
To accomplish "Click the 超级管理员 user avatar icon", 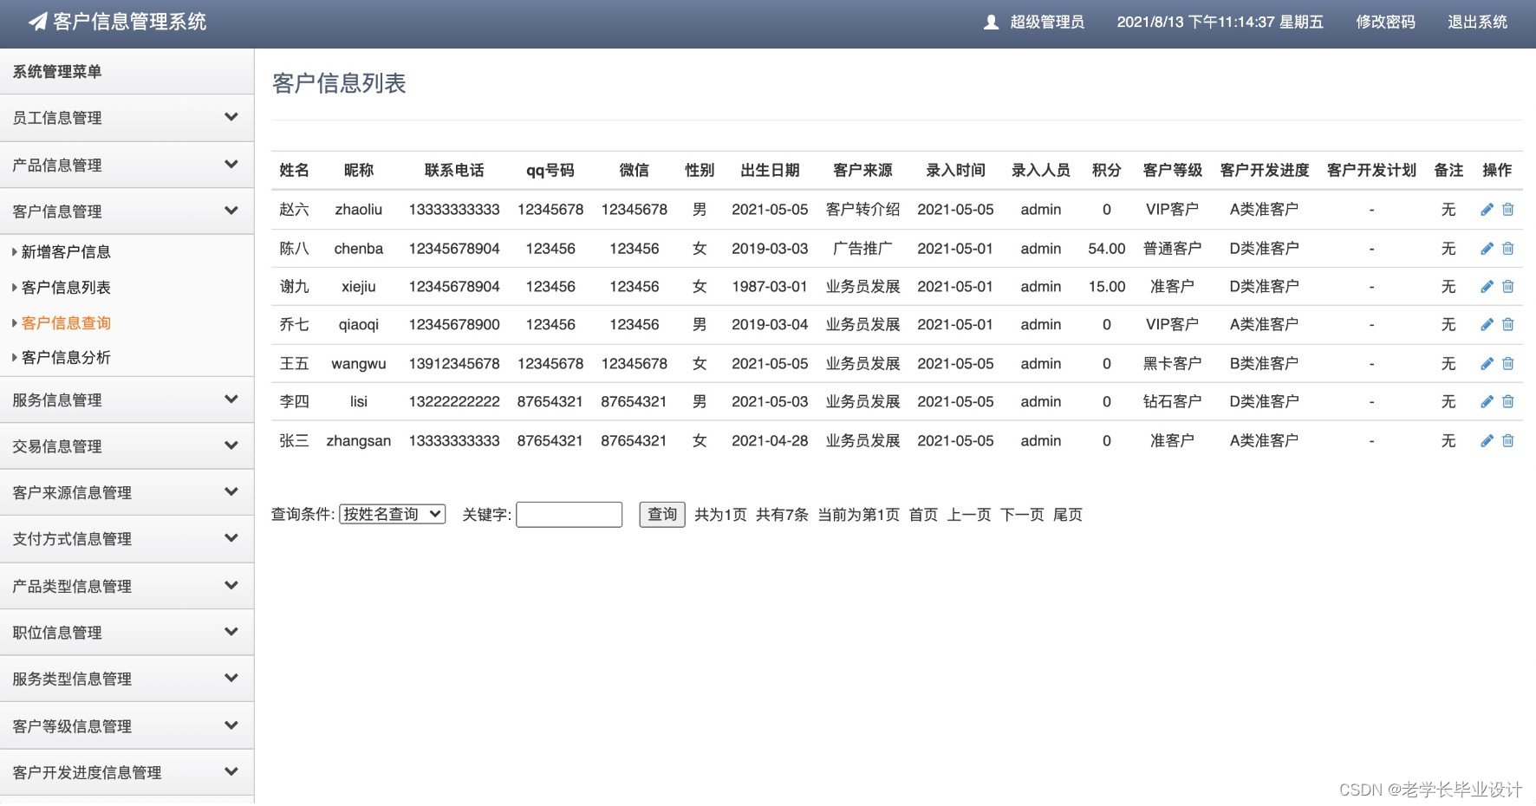I will (x=992, y=22).
